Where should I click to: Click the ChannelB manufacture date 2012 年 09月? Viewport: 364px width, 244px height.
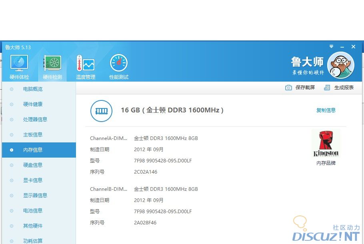(148, 200)
